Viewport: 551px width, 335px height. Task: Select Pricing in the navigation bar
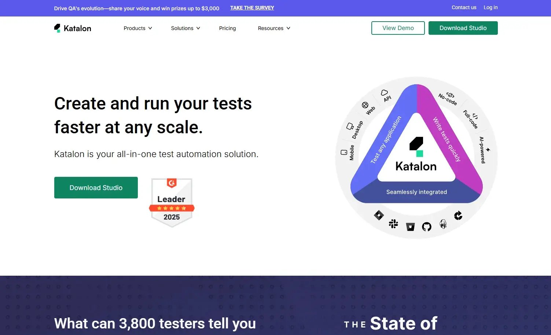click(x=227, y=28)
